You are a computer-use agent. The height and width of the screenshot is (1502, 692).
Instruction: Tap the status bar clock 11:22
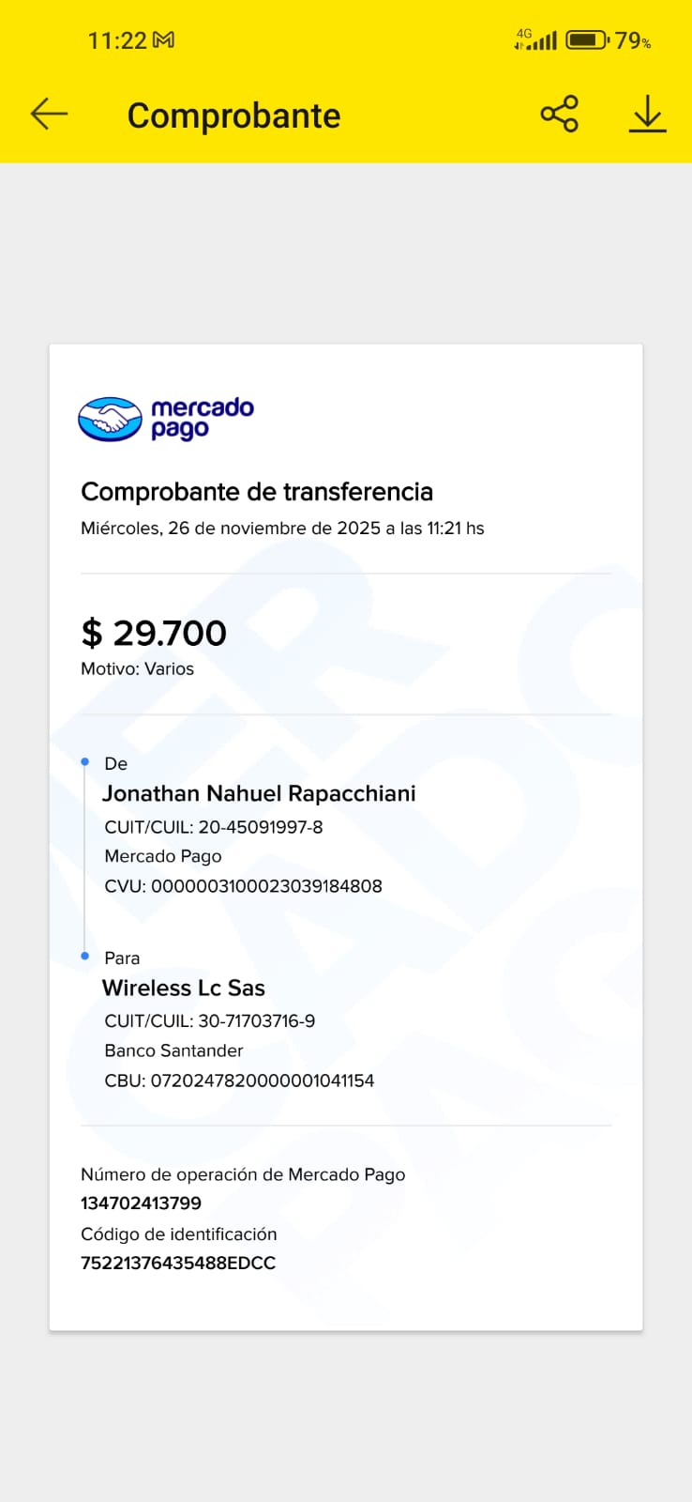pos(117,40)
